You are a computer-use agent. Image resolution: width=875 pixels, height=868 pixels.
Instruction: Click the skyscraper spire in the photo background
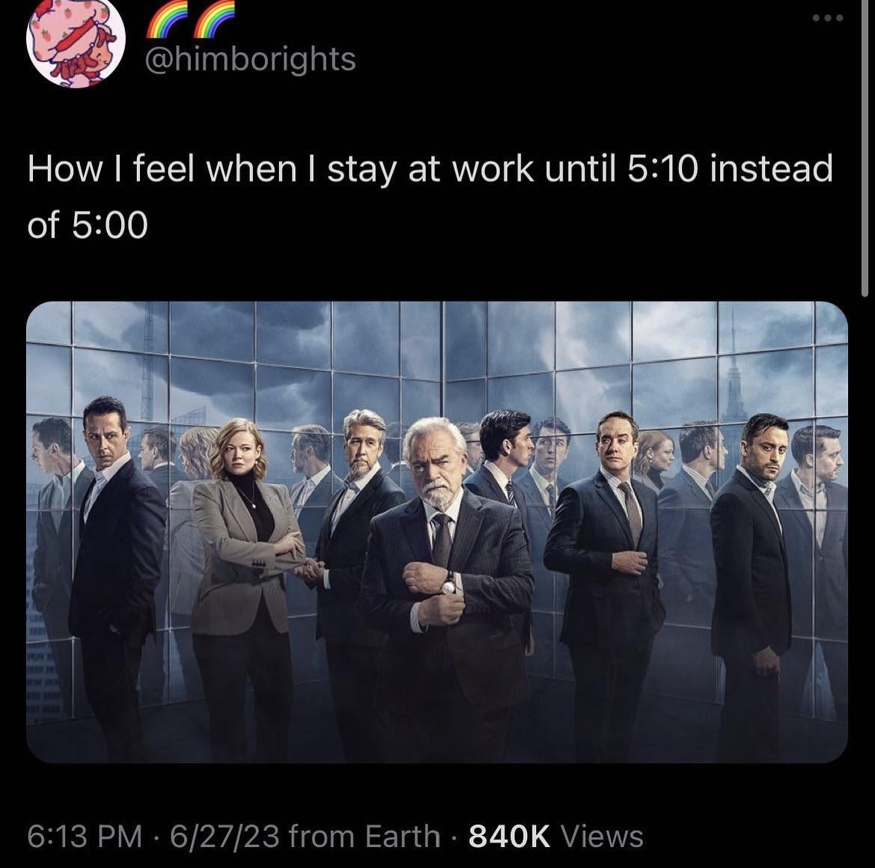732,374
